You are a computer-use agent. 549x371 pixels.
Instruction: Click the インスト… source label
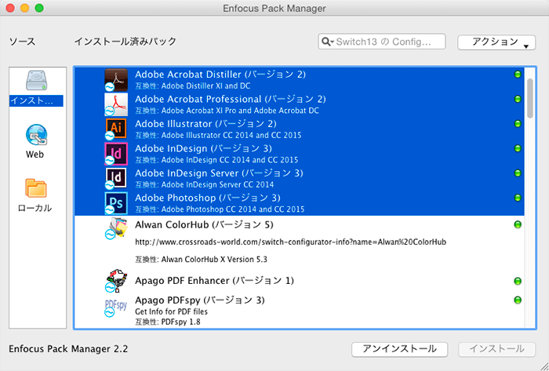tap(36, 101)
